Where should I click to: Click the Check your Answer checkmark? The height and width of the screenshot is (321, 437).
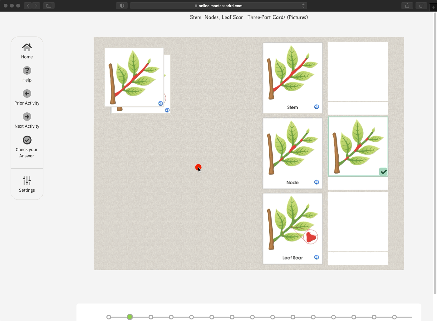click(x=27, y=140)
